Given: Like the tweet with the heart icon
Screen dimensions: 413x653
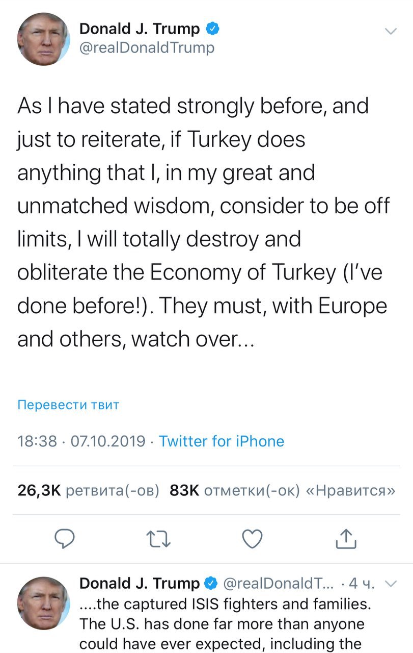Looking at the screenshot, I should (x=252, y=539).
